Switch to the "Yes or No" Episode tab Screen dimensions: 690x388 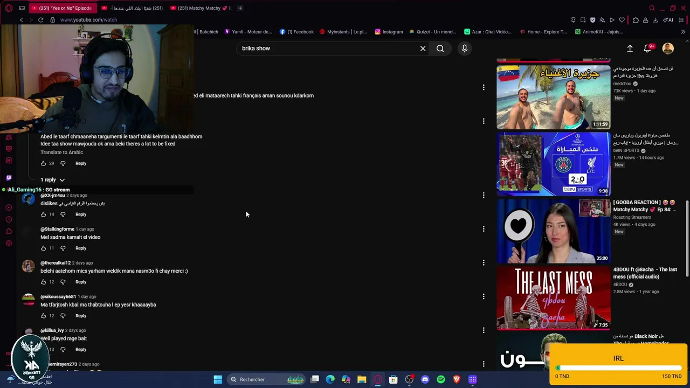(62, 8)
